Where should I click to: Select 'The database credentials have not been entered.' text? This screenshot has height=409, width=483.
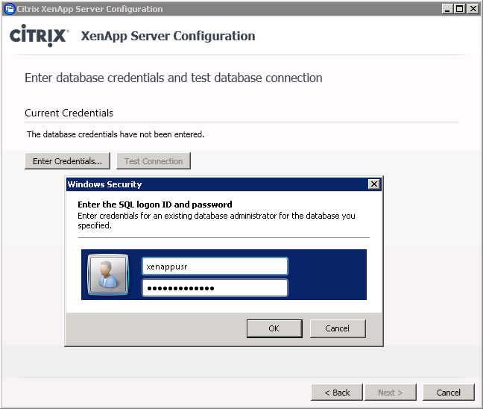click(116, 134)
